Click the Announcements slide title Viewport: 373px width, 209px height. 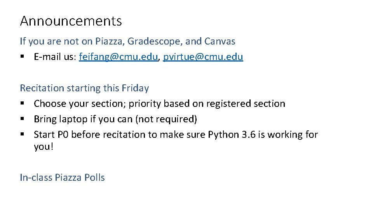point(71,21)
